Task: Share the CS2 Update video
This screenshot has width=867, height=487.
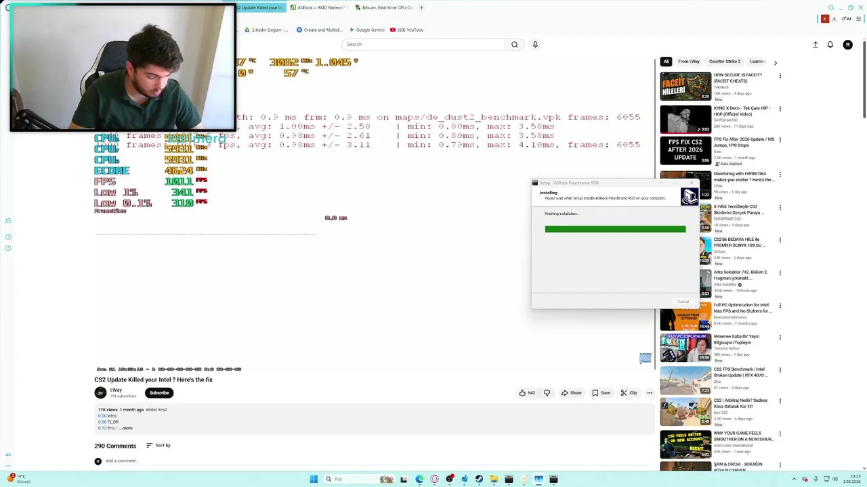Action: point(571,393)
